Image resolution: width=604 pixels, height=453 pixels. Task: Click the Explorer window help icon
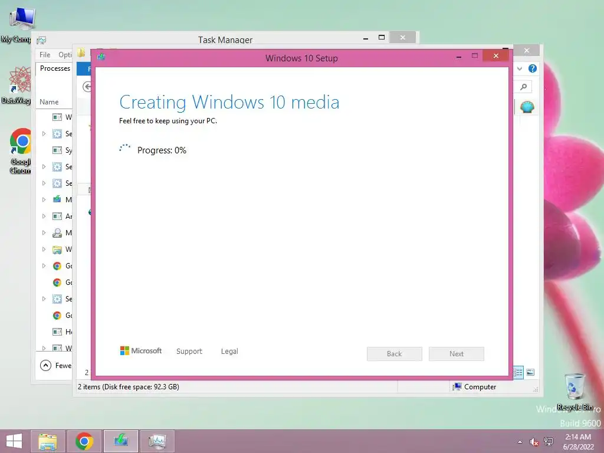pyautogui.click(x=533, y=68)
